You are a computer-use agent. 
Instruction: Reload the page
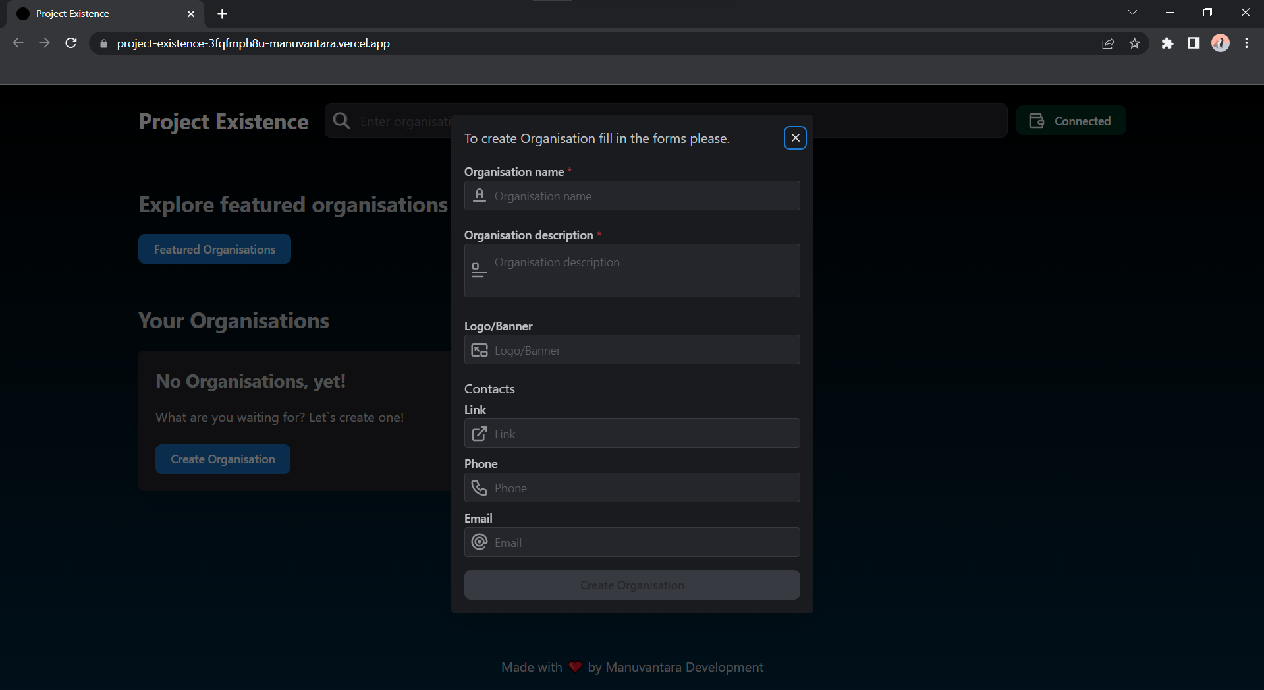tap(71, 43)
